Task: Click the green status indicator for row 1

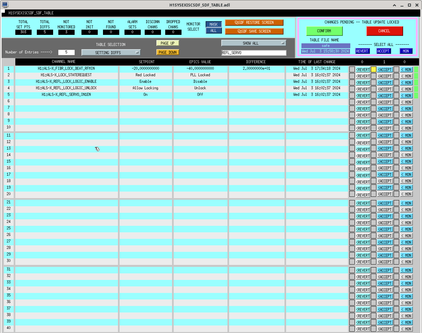Action: click(x=416, y=69)
